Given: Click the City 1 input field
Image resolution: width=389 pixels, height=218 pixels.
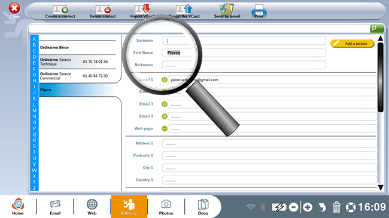Looking at the screenshot, I should pyautogui.click(x=269, y=168).
